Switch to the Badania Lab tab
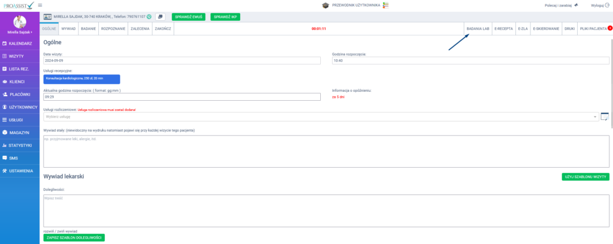 click(x=477, y=28)
